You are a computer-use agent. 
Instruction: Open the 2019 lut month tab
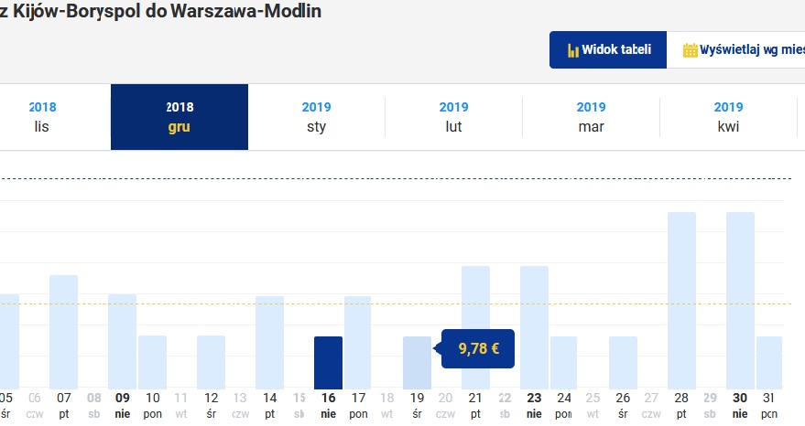click(x=454, y=117)
